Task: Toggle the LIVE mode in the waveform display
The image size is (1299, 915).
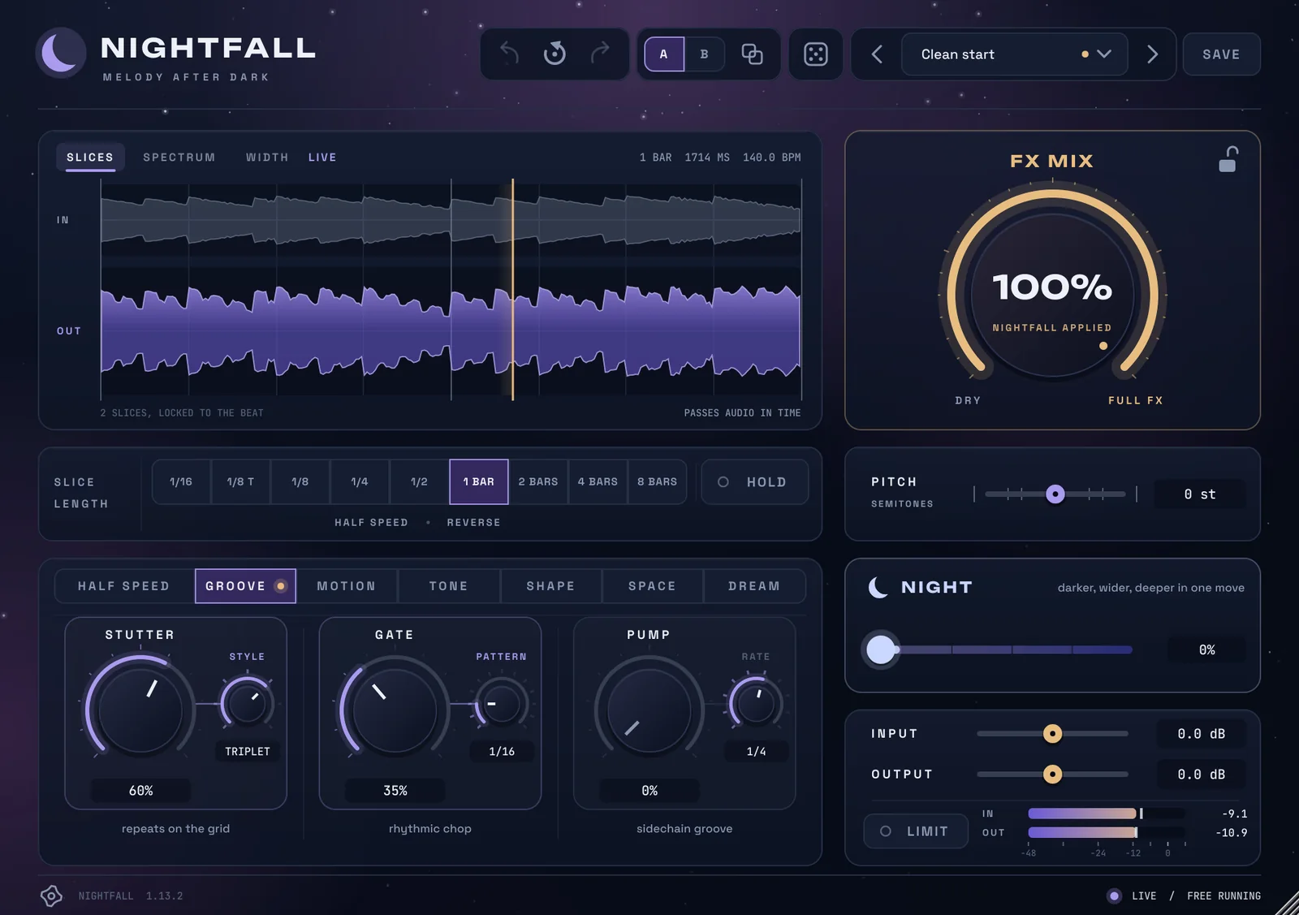Action: (x=322, y=158)
